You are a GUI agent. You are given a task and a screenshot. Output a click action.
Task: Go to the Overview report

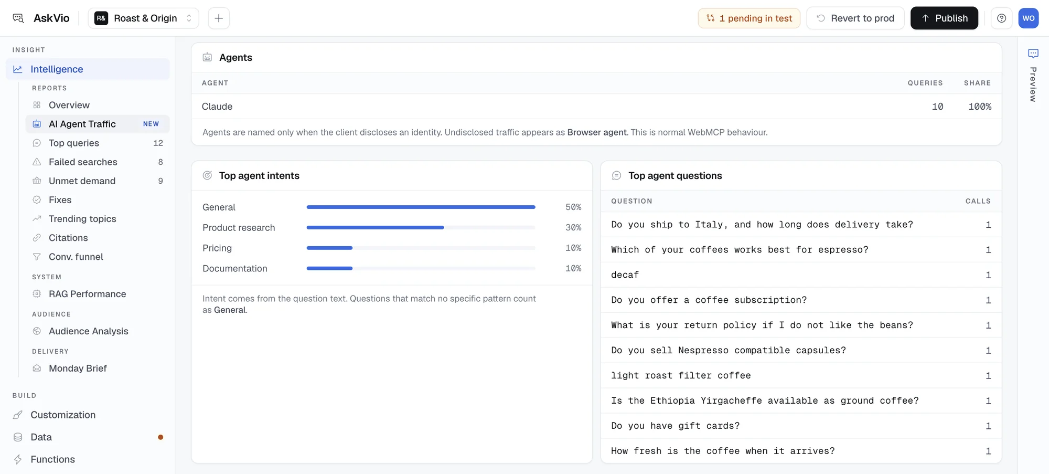pos(98,105)
